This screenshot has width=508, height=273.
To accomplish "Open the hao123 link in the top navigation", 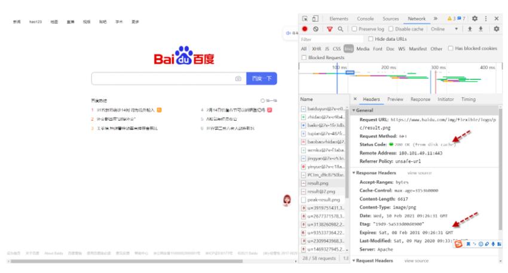I will pyautogui.click(x=36, y=22).
